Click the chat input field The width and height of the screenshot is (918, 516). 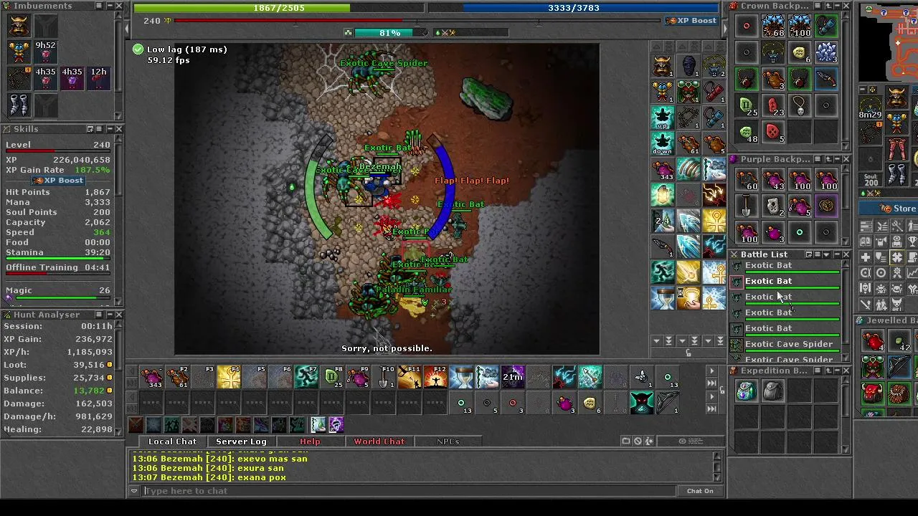409,491
